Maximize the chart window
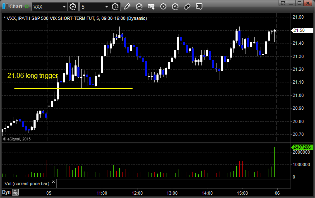The image size is (315, 198). point(299,3)
